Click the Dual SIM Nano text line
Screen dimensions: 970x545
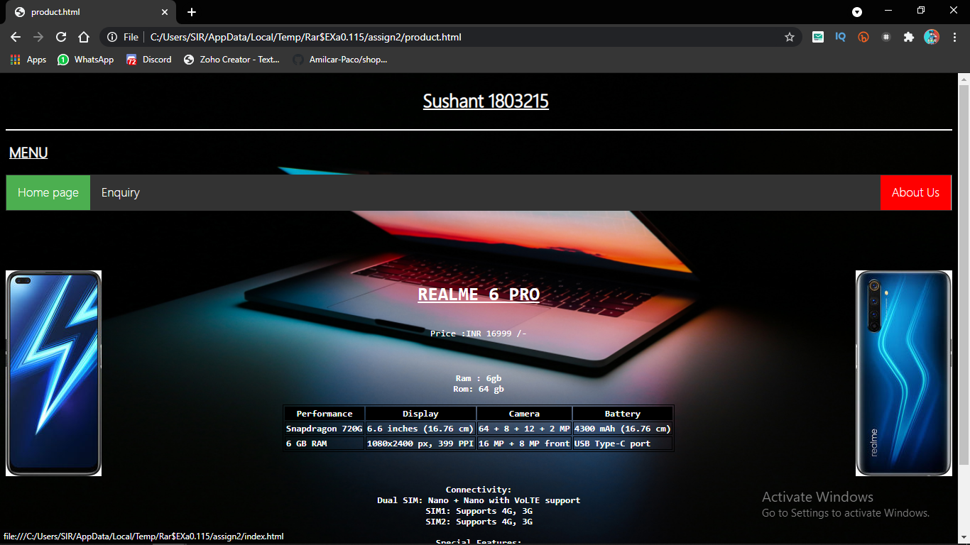[479, 500]
